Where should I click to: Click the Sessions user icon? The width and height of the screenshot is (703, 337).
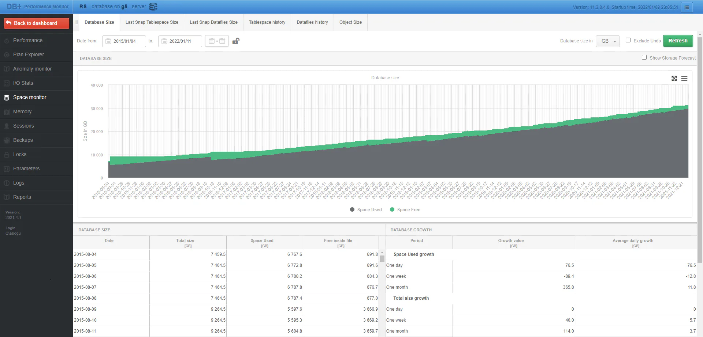point(7,126)
